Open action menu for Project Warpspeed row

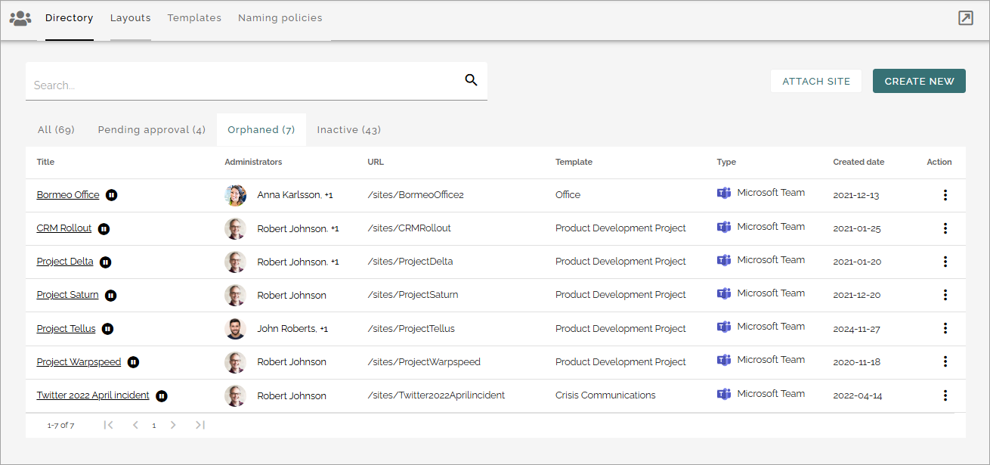[945, 361]
